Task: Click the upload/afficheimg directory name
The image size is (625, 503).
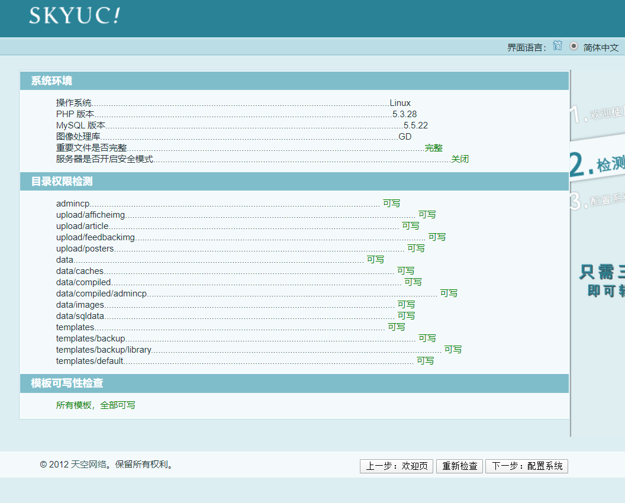Action: (91, 215)
